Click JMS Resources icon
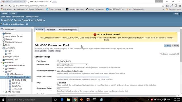 (6, 92)
